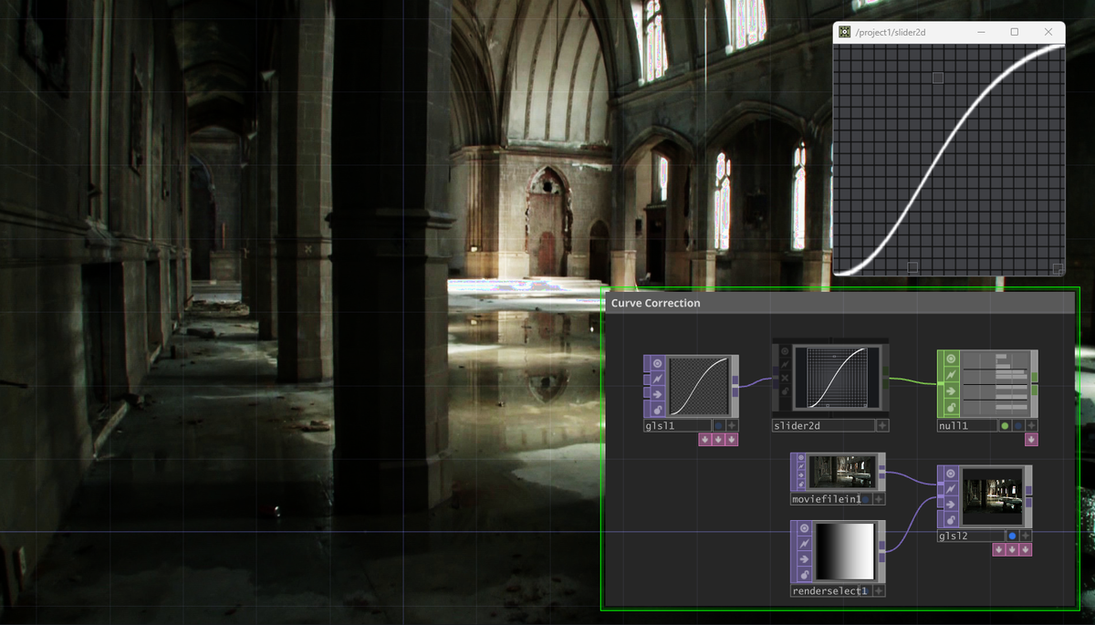Click the null1 node name label
Viewport: 1095px width, 625px height.
(x=967, y=425)
